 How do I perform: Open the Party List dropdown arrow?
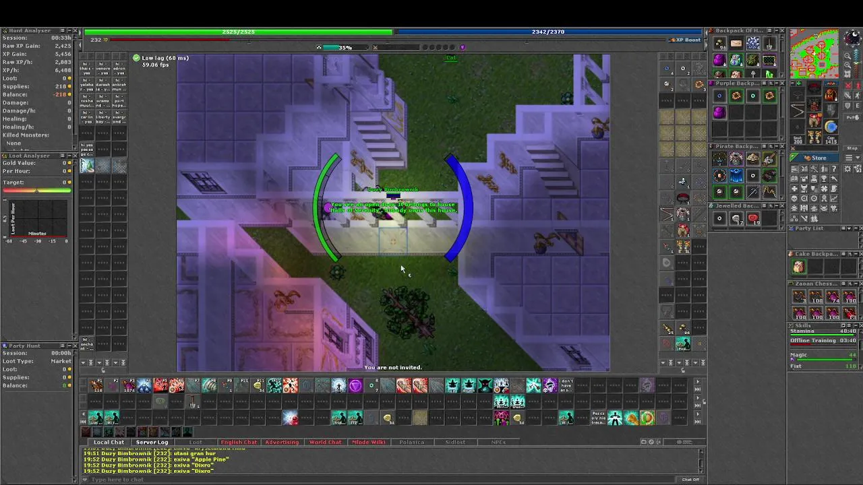point(849,228)
